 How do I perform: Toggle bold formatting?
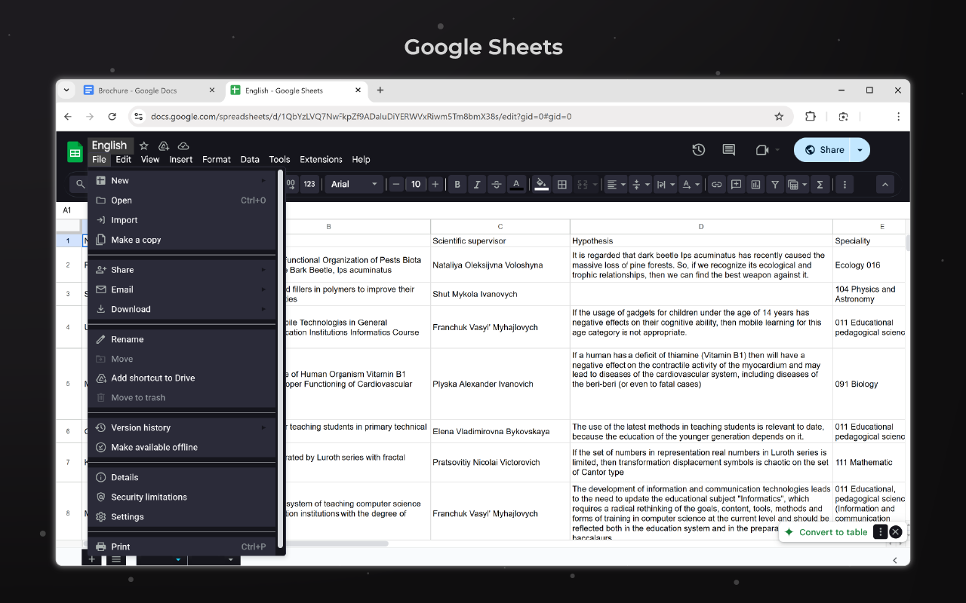coord(457,184)
